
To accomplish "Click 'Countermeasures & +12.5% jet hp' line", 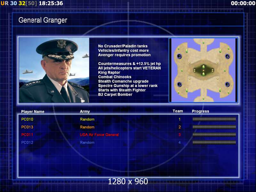I will [129, 64].
